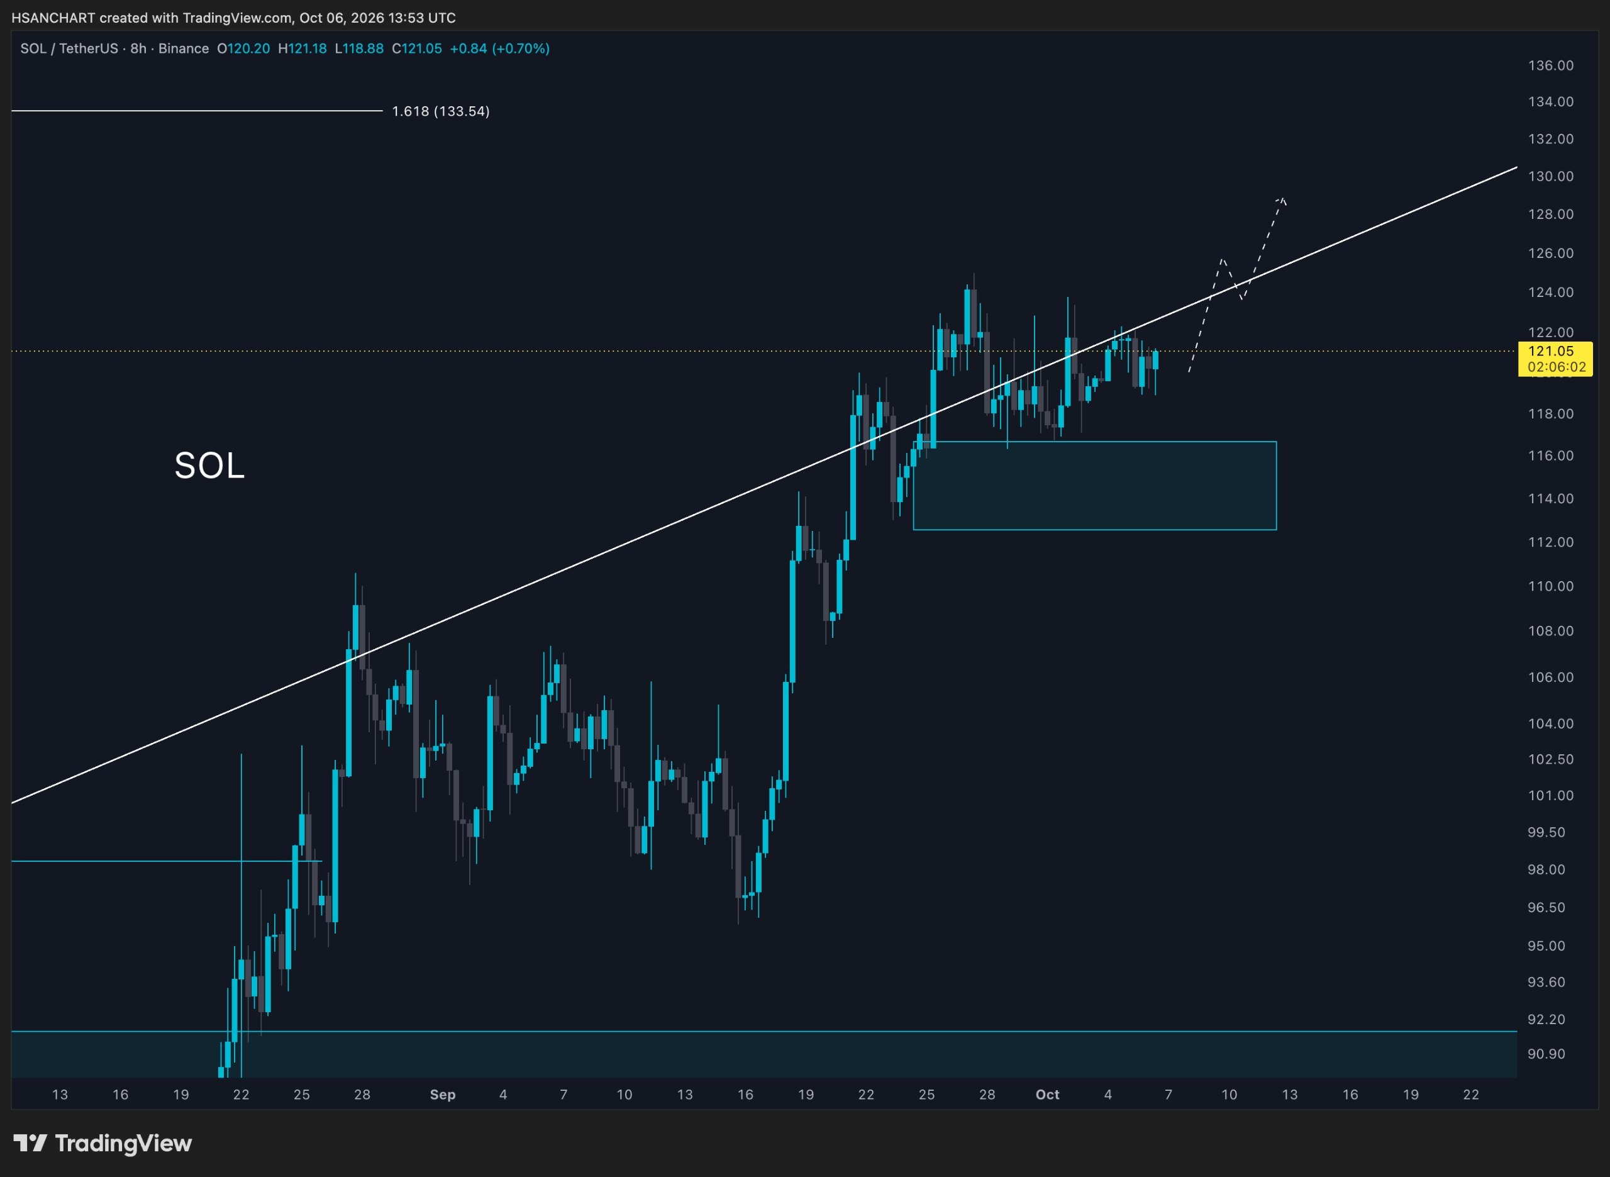Click the HSANCHART created with TradingView.com header
The height and width of the screenshot is (1177, 1610).
coord(233,17)
